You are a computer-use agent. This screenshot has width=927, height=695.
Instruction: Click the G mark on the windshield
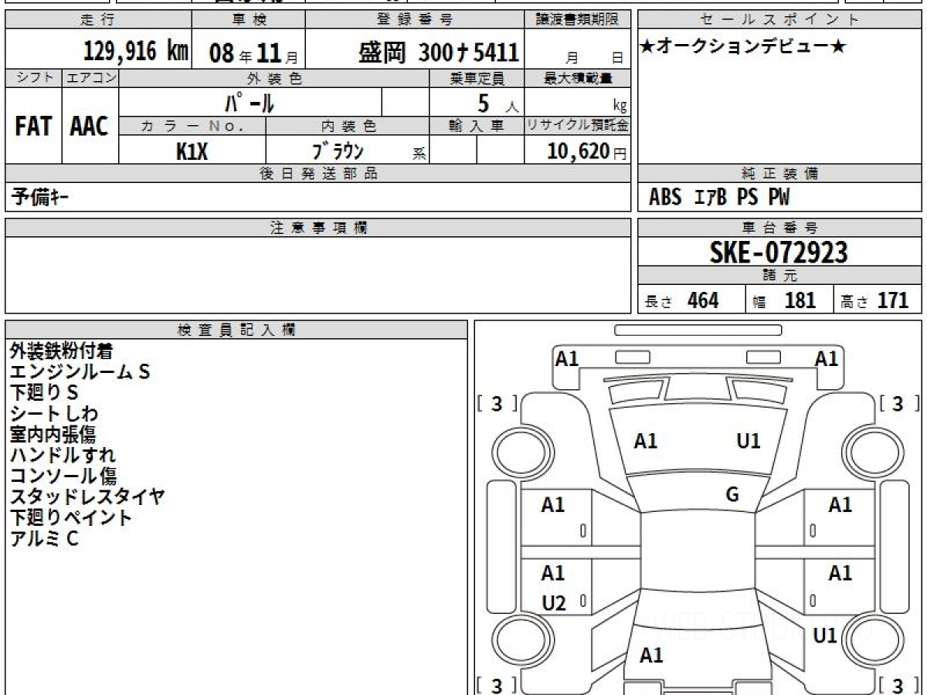pos(732,495)
